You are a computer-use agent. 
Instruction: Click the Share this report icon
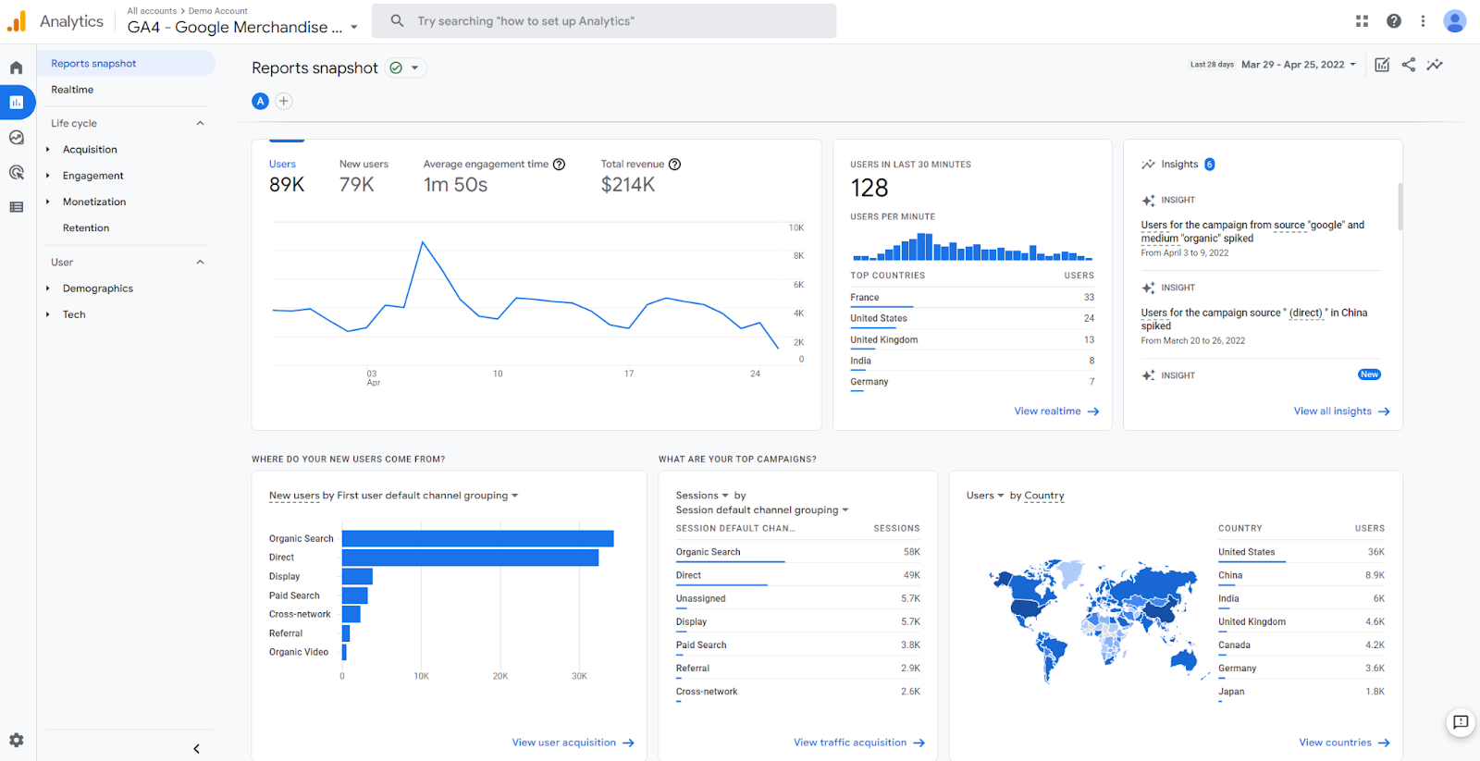pos(1408,65)
